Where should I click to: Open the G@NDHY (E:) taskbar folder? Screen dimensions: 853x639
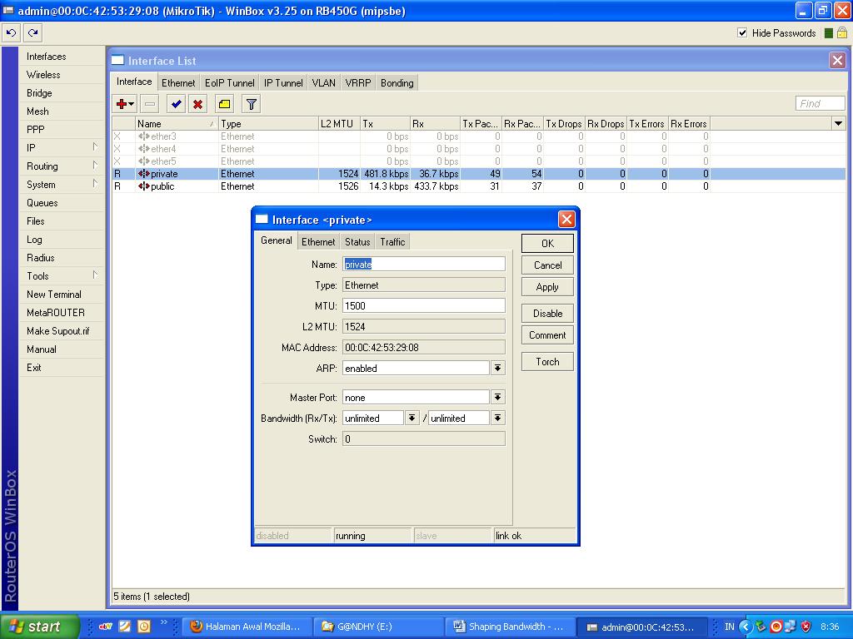click(x=379, y=627)
